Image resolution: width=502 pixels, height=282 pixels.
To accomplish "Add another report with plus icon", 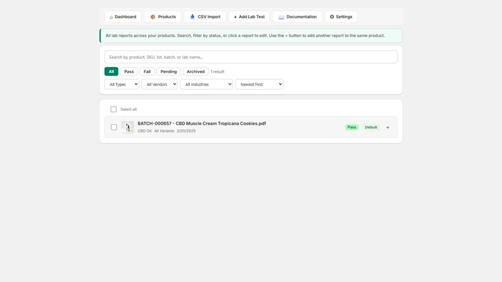I will [x=388, y=127].
